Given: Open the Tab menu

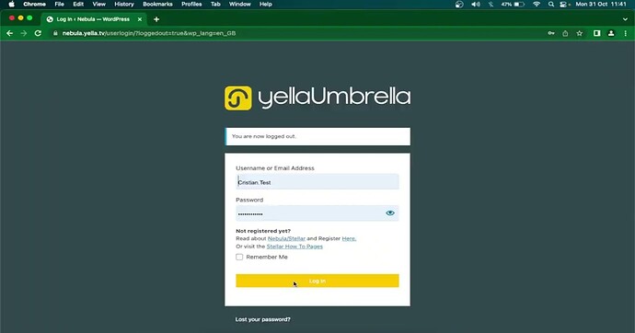Looking at the screenshot, I should (215, 4).
